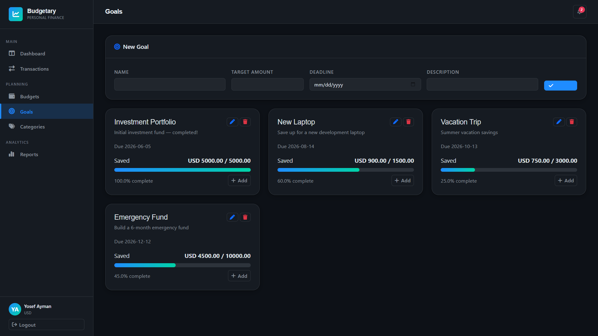Delete the Vacation Trip goal
Screen dimensions: 598x336
tap(572, 122)
